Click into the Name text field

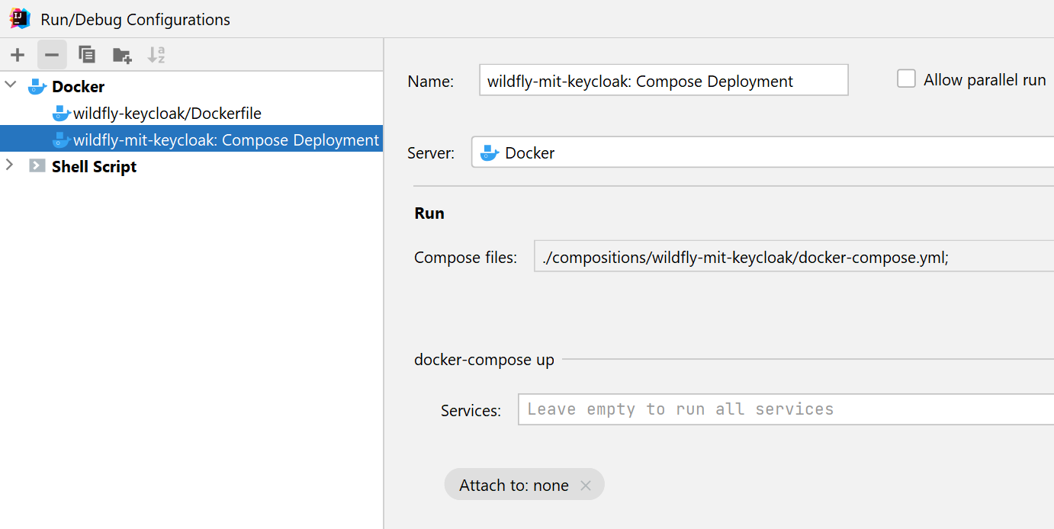pos(663,81)
